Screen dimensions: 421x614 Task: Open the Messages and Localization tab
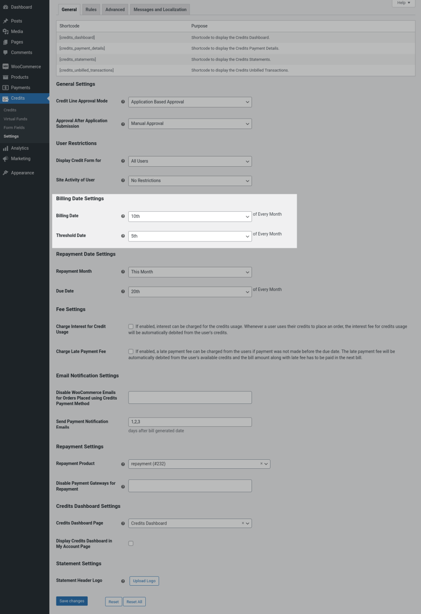coord(160,9)
